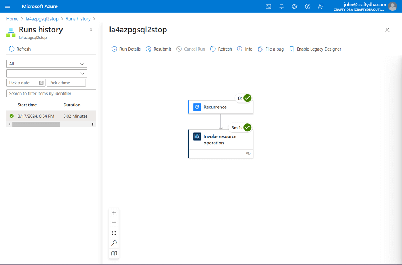Open the help question mark icon
Image resolution: width=402 pixels, height=265 pixels.
point(308,6)
